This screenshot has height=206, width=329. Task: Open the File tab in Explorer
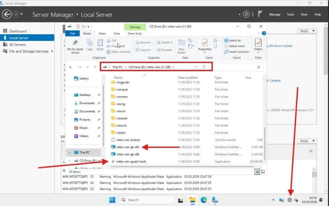click(x=72, y=33)
